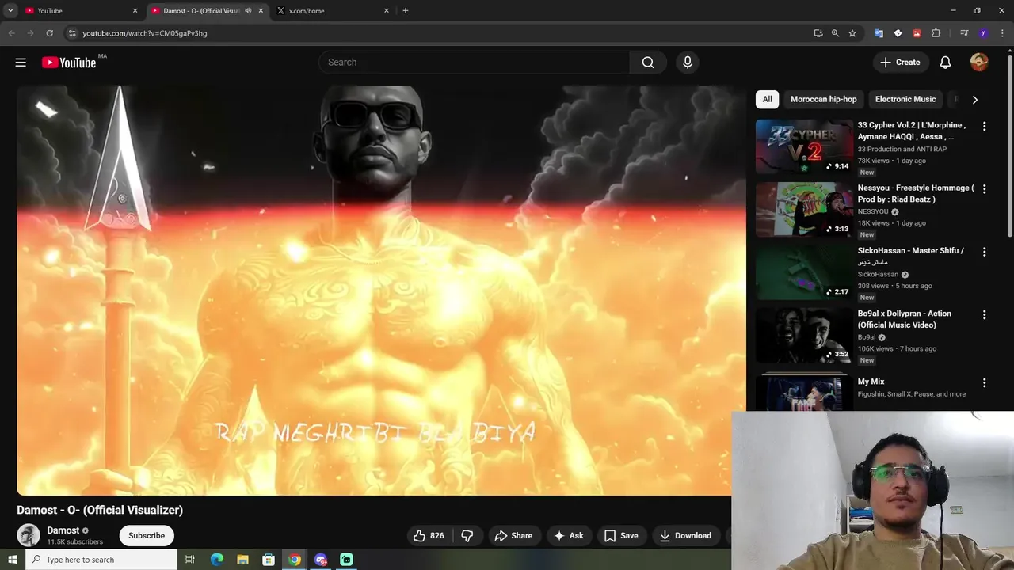This screenshot has height=570, width=1014.
Task: Open the Bo9al x Dollypran Action thumbnail
Action: (804, 334)
